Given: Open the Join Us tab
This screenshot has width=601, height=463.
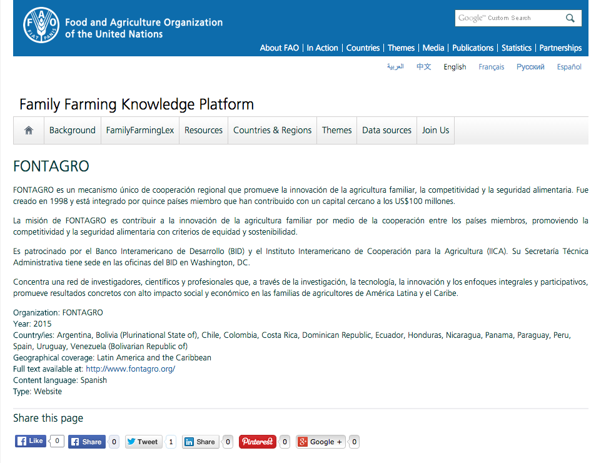Looking at the screenshot, I should [x=435, y=130].
